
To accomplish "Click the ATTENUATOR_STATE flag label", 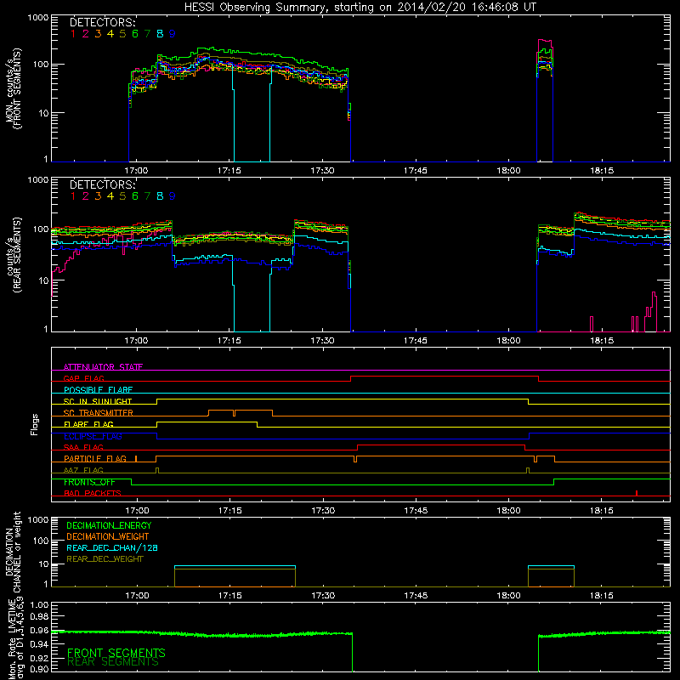I will click(103, 367).
